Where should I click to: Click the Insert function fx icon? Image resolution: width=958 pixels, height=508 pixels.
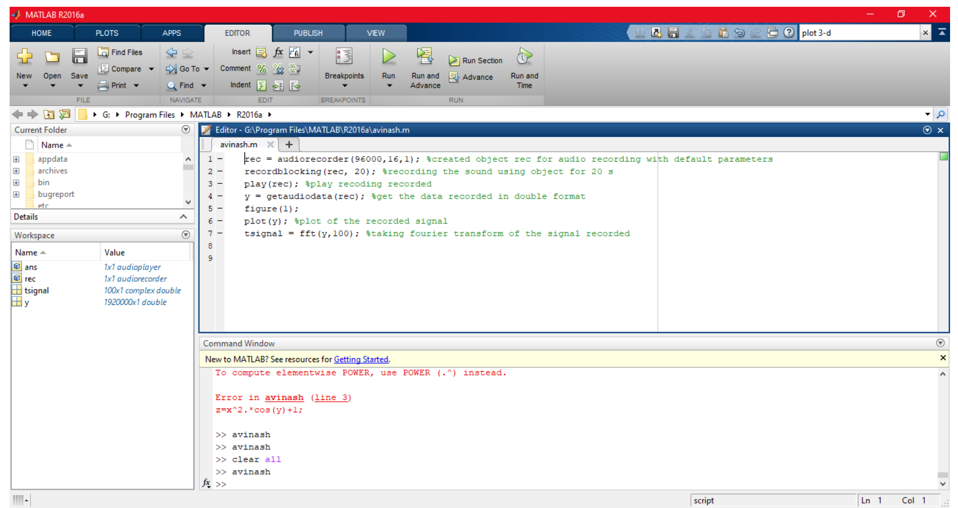tap(278, 52)
